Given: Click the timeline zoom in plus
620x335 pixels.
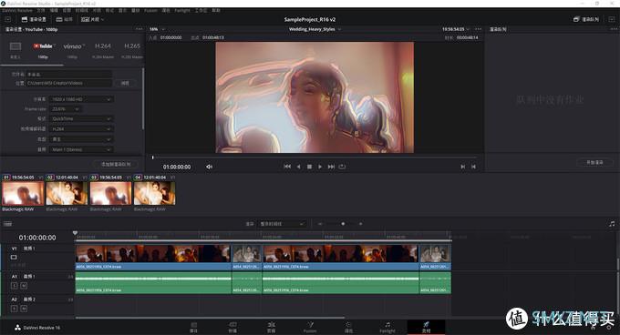Looking at the screenshot, I should [x=361, y=224].
